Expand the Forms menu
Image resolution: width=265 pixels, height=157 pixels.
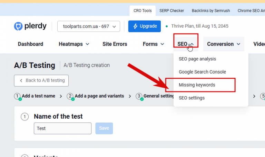(x=153, y=44)
